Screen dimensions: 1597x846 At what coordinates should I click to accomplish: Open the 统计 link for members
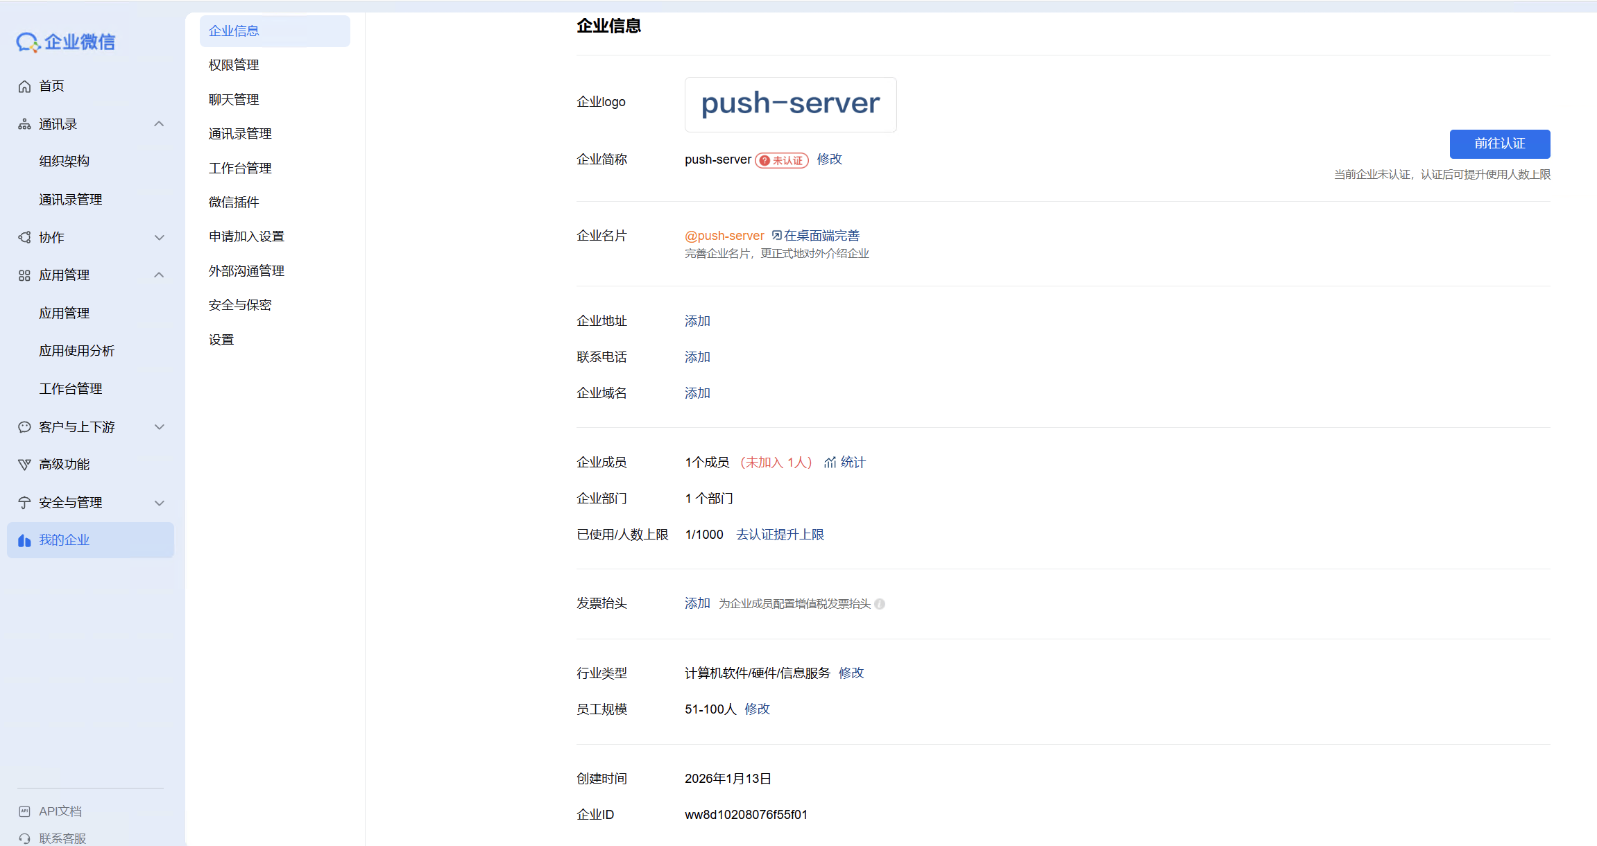(853, 463)
